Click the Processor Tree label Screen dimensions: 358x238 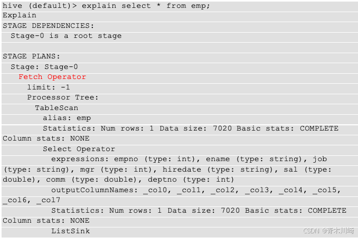(x=63, y=97)
